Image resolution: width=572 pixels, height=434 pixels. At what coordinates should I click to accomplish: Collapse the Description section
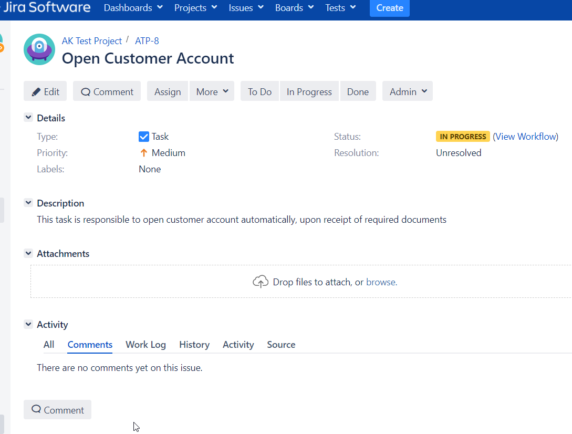28,203
